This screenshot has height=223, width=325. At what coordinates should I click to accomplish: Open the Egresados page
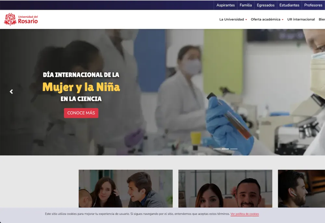266,5
